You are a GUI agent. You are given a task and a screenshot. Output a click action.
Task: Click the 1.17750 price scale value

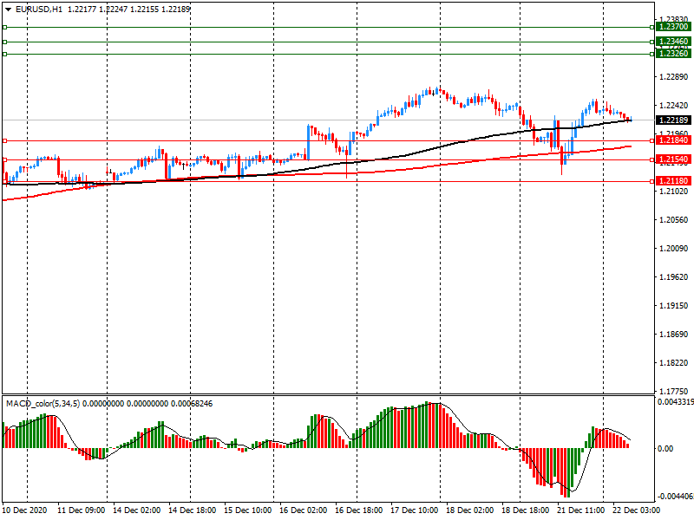tap(674, 392)
